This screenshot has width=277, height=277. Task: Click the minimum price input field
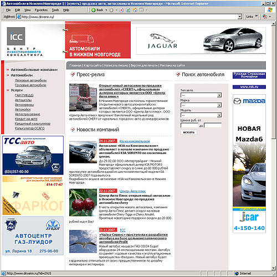(x=189, y=125)
